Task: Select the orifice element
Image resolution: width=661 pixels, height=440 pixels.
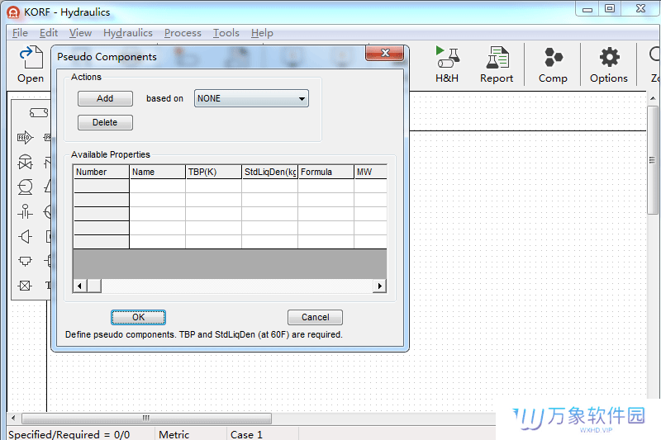Action: click(x=25, y=211)
